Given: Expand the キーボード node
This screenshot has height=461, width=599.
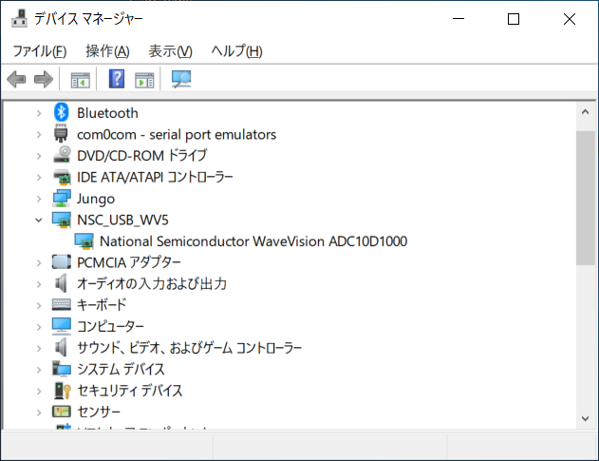Looking at the screenshot, I should tap(39, 306).
